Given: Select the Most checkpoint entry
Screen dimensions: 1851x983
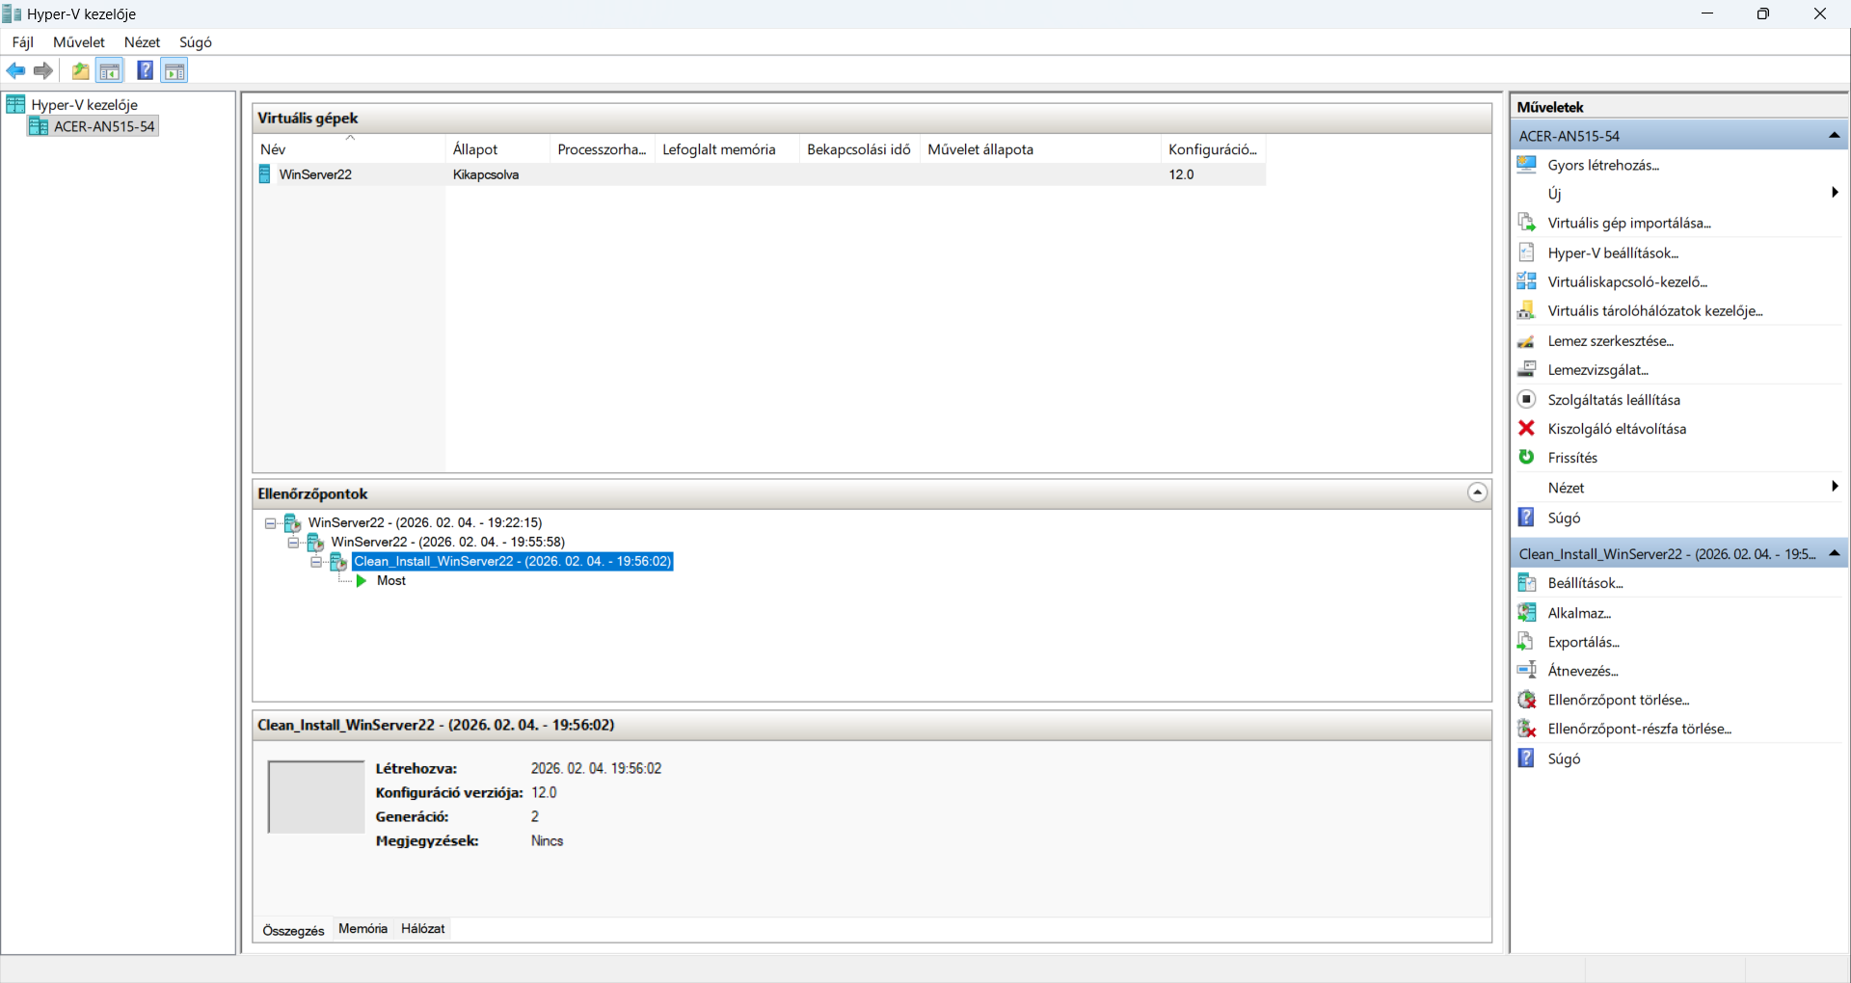Looking at the screenshot, I should click(391, 581).
